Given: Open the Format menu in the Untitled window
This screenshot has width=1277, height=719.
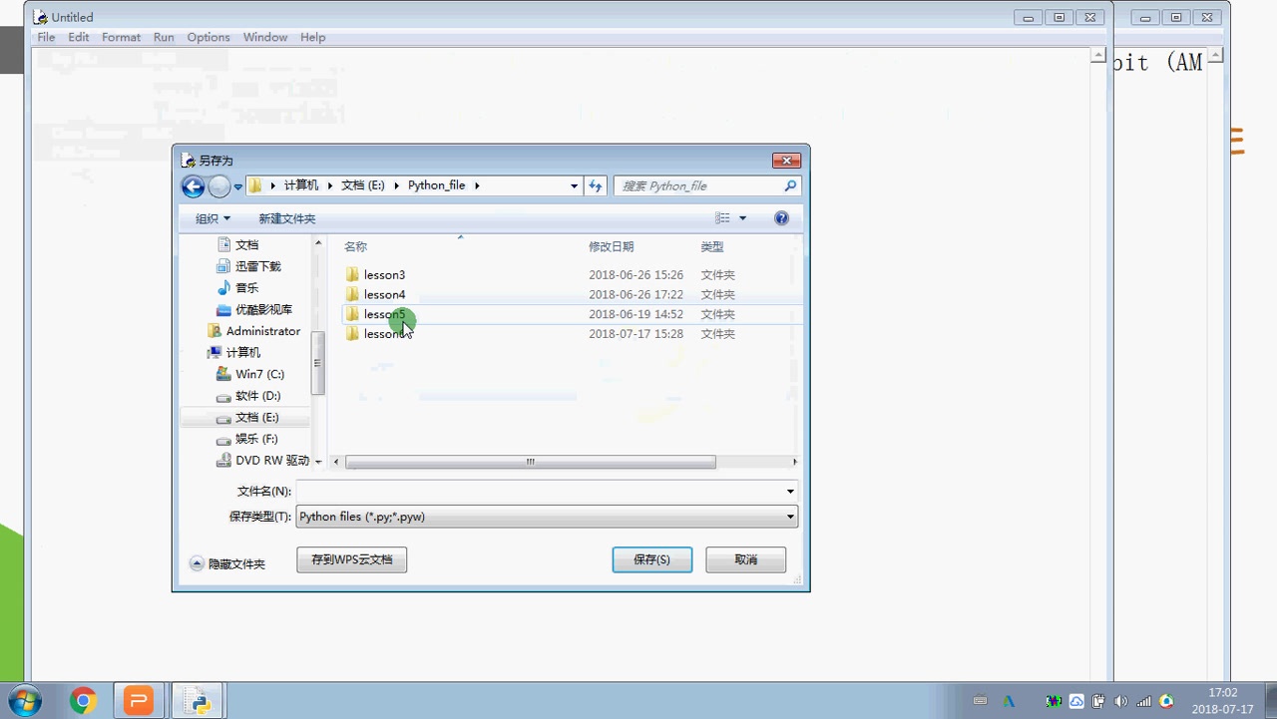Looking at the screenshot, I should click(x=121, y=37).
